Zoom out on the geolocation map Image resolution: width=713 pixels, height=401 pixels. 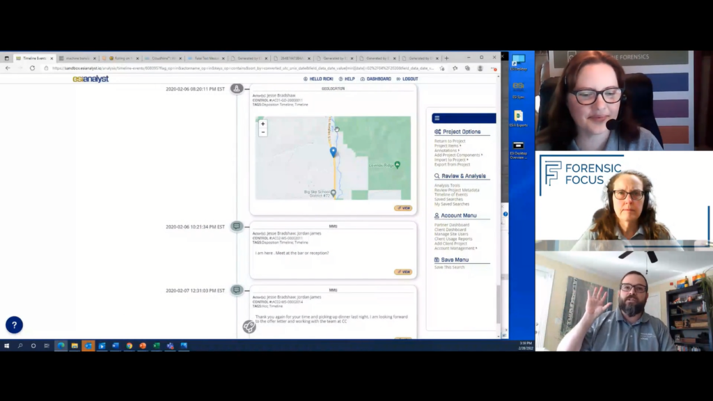click(x=263, y=132)
